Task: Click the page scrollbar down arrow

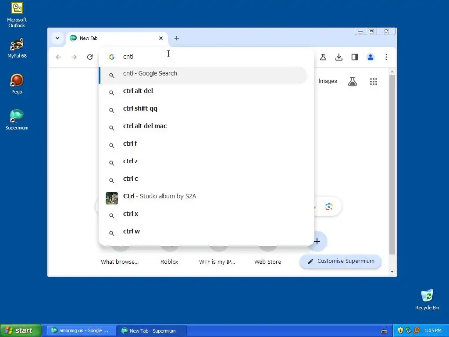Action: (392, 271)
